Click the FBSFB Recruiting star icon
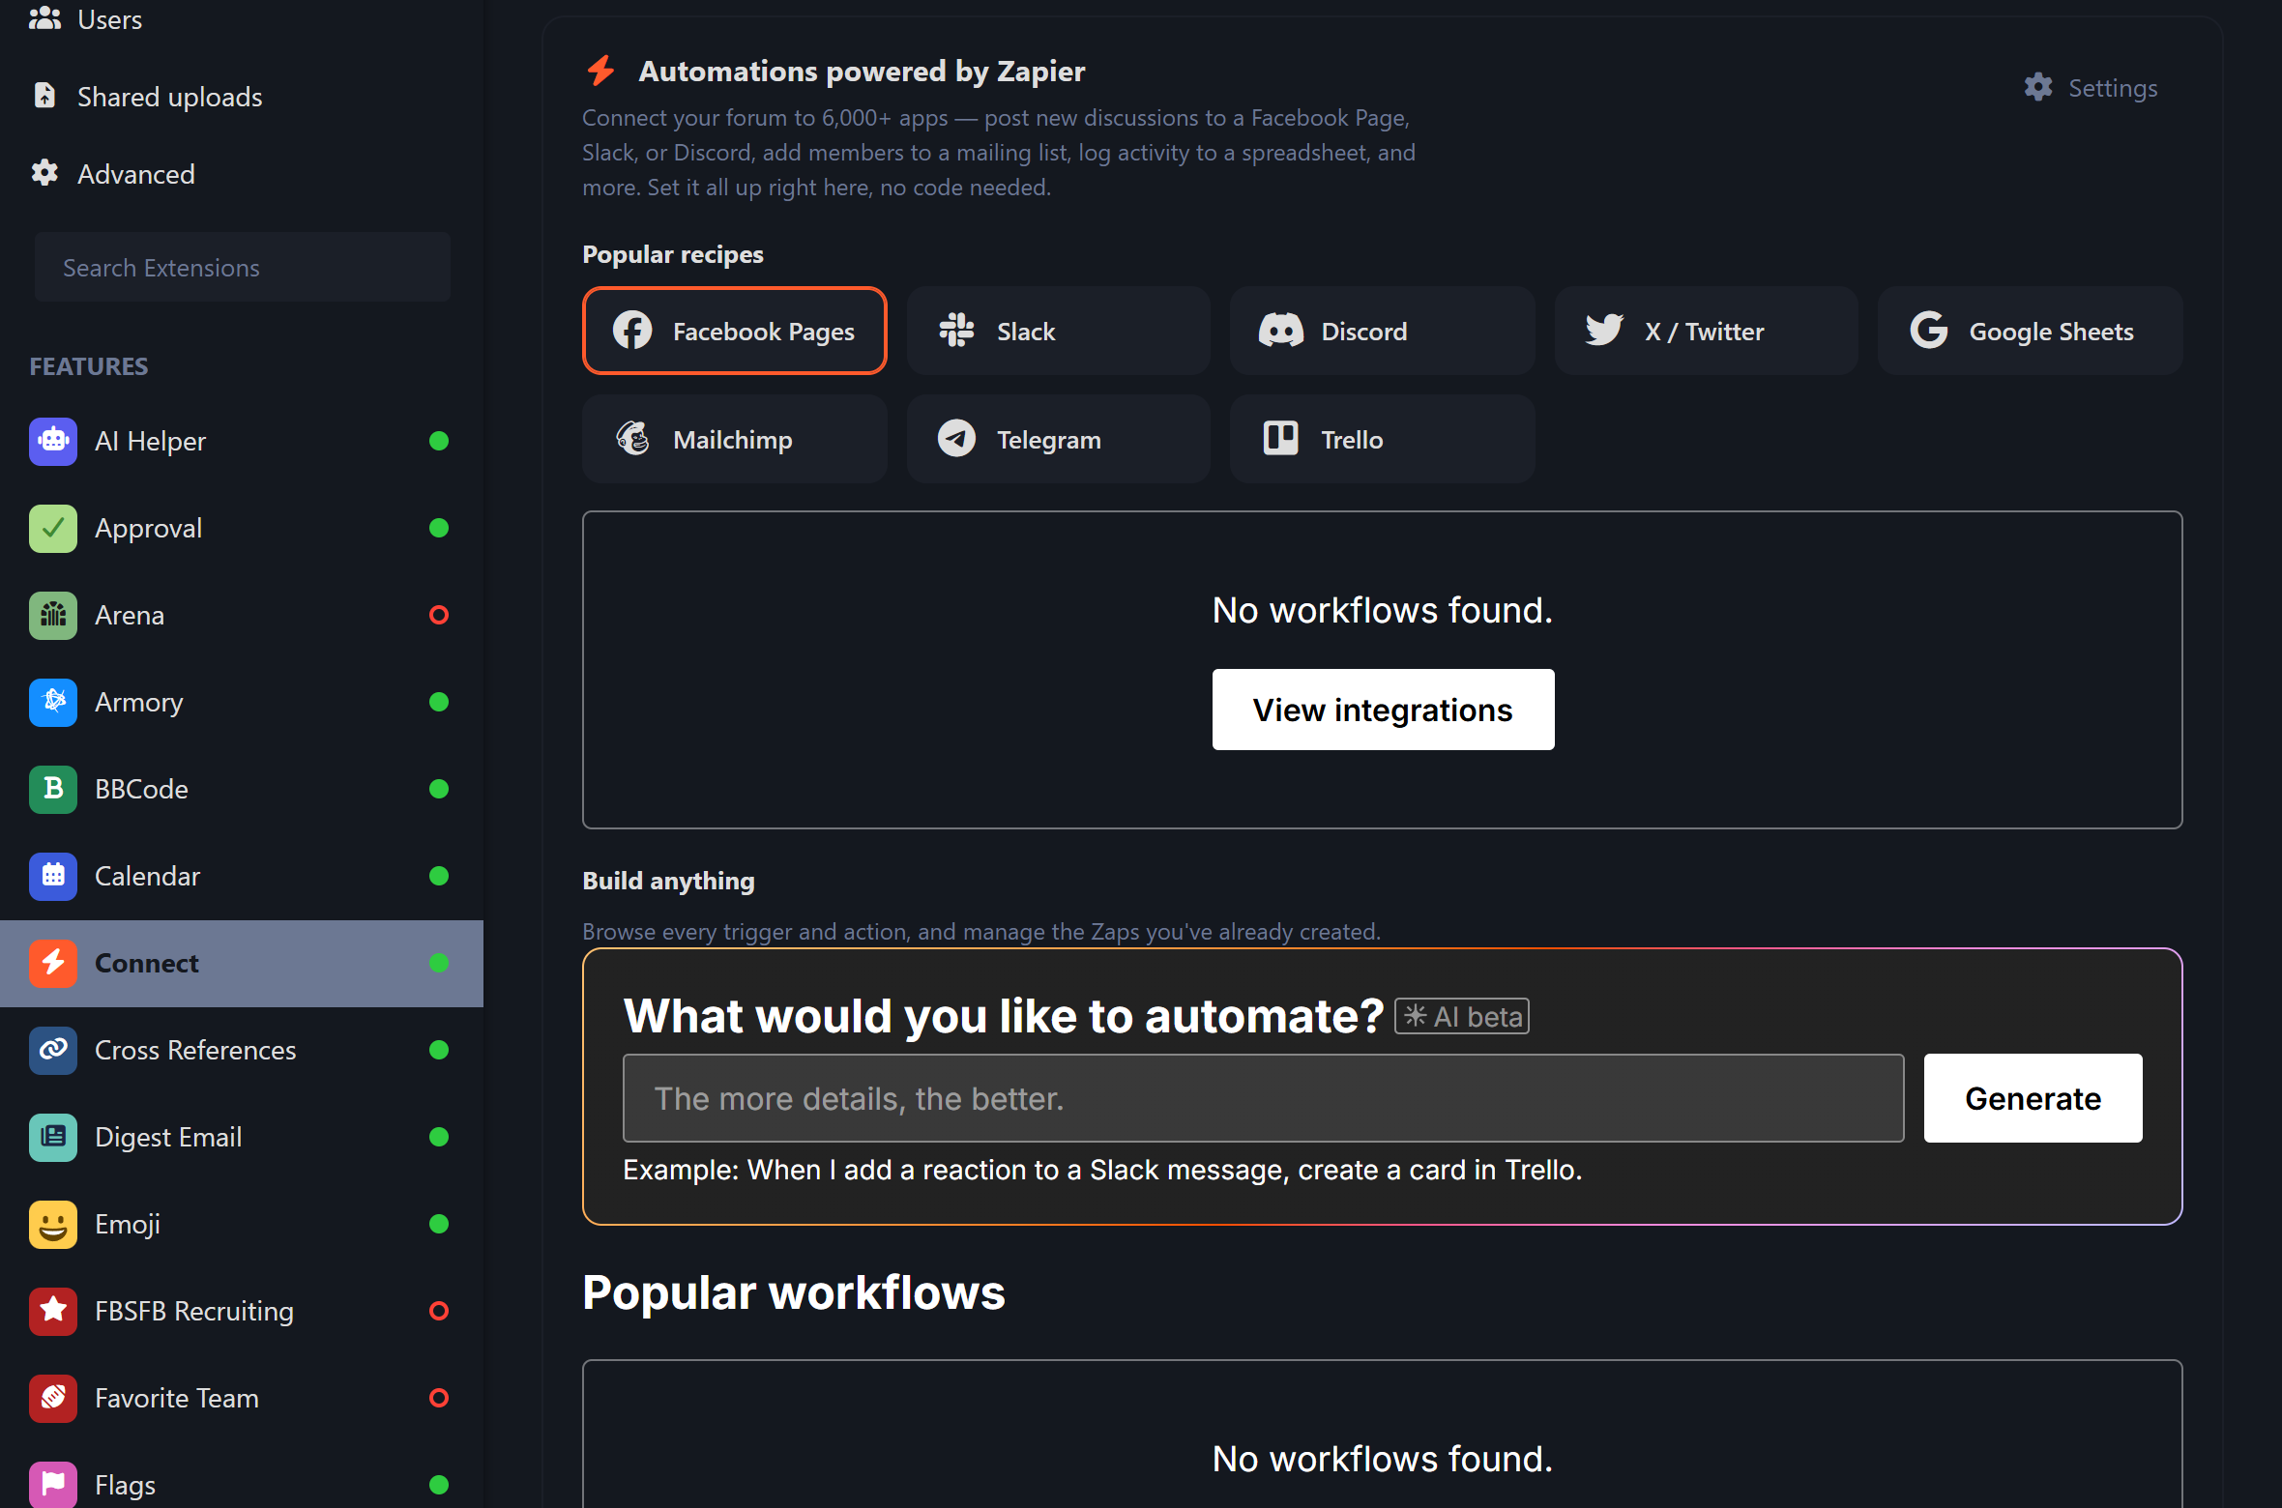The width and height of the screenshot is (2282, 1508). (x=53, y=1312)
